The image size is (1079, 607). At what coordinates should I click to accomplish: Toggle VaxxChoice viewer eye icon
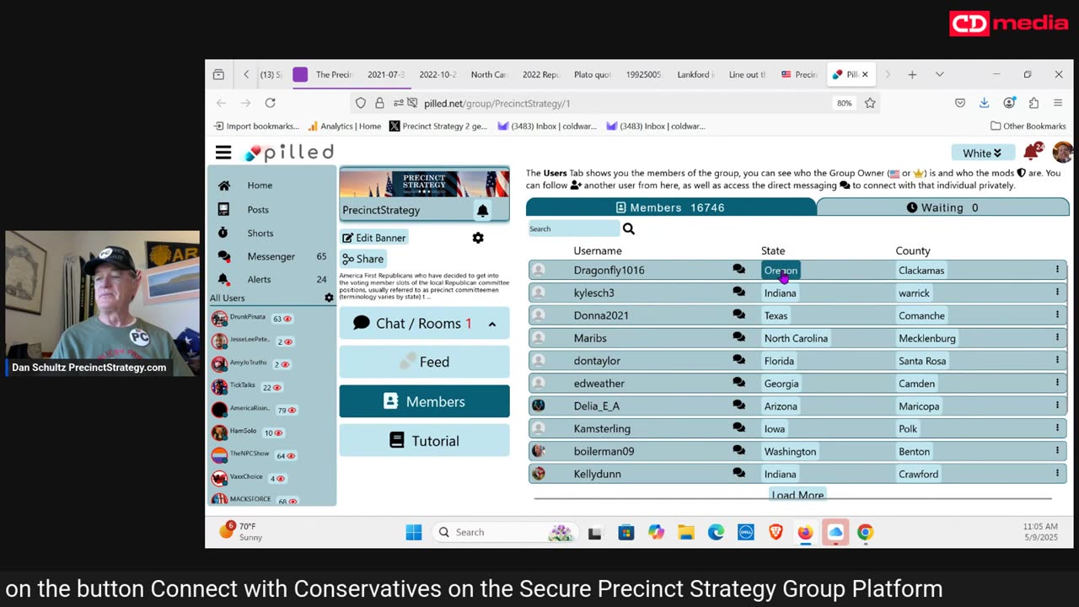tap(281, 478)
